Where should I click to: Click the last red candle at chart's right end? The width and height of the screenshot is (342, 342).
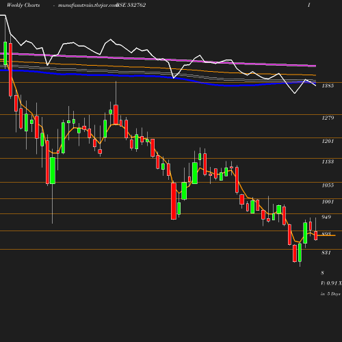click(x=316, y=235)
